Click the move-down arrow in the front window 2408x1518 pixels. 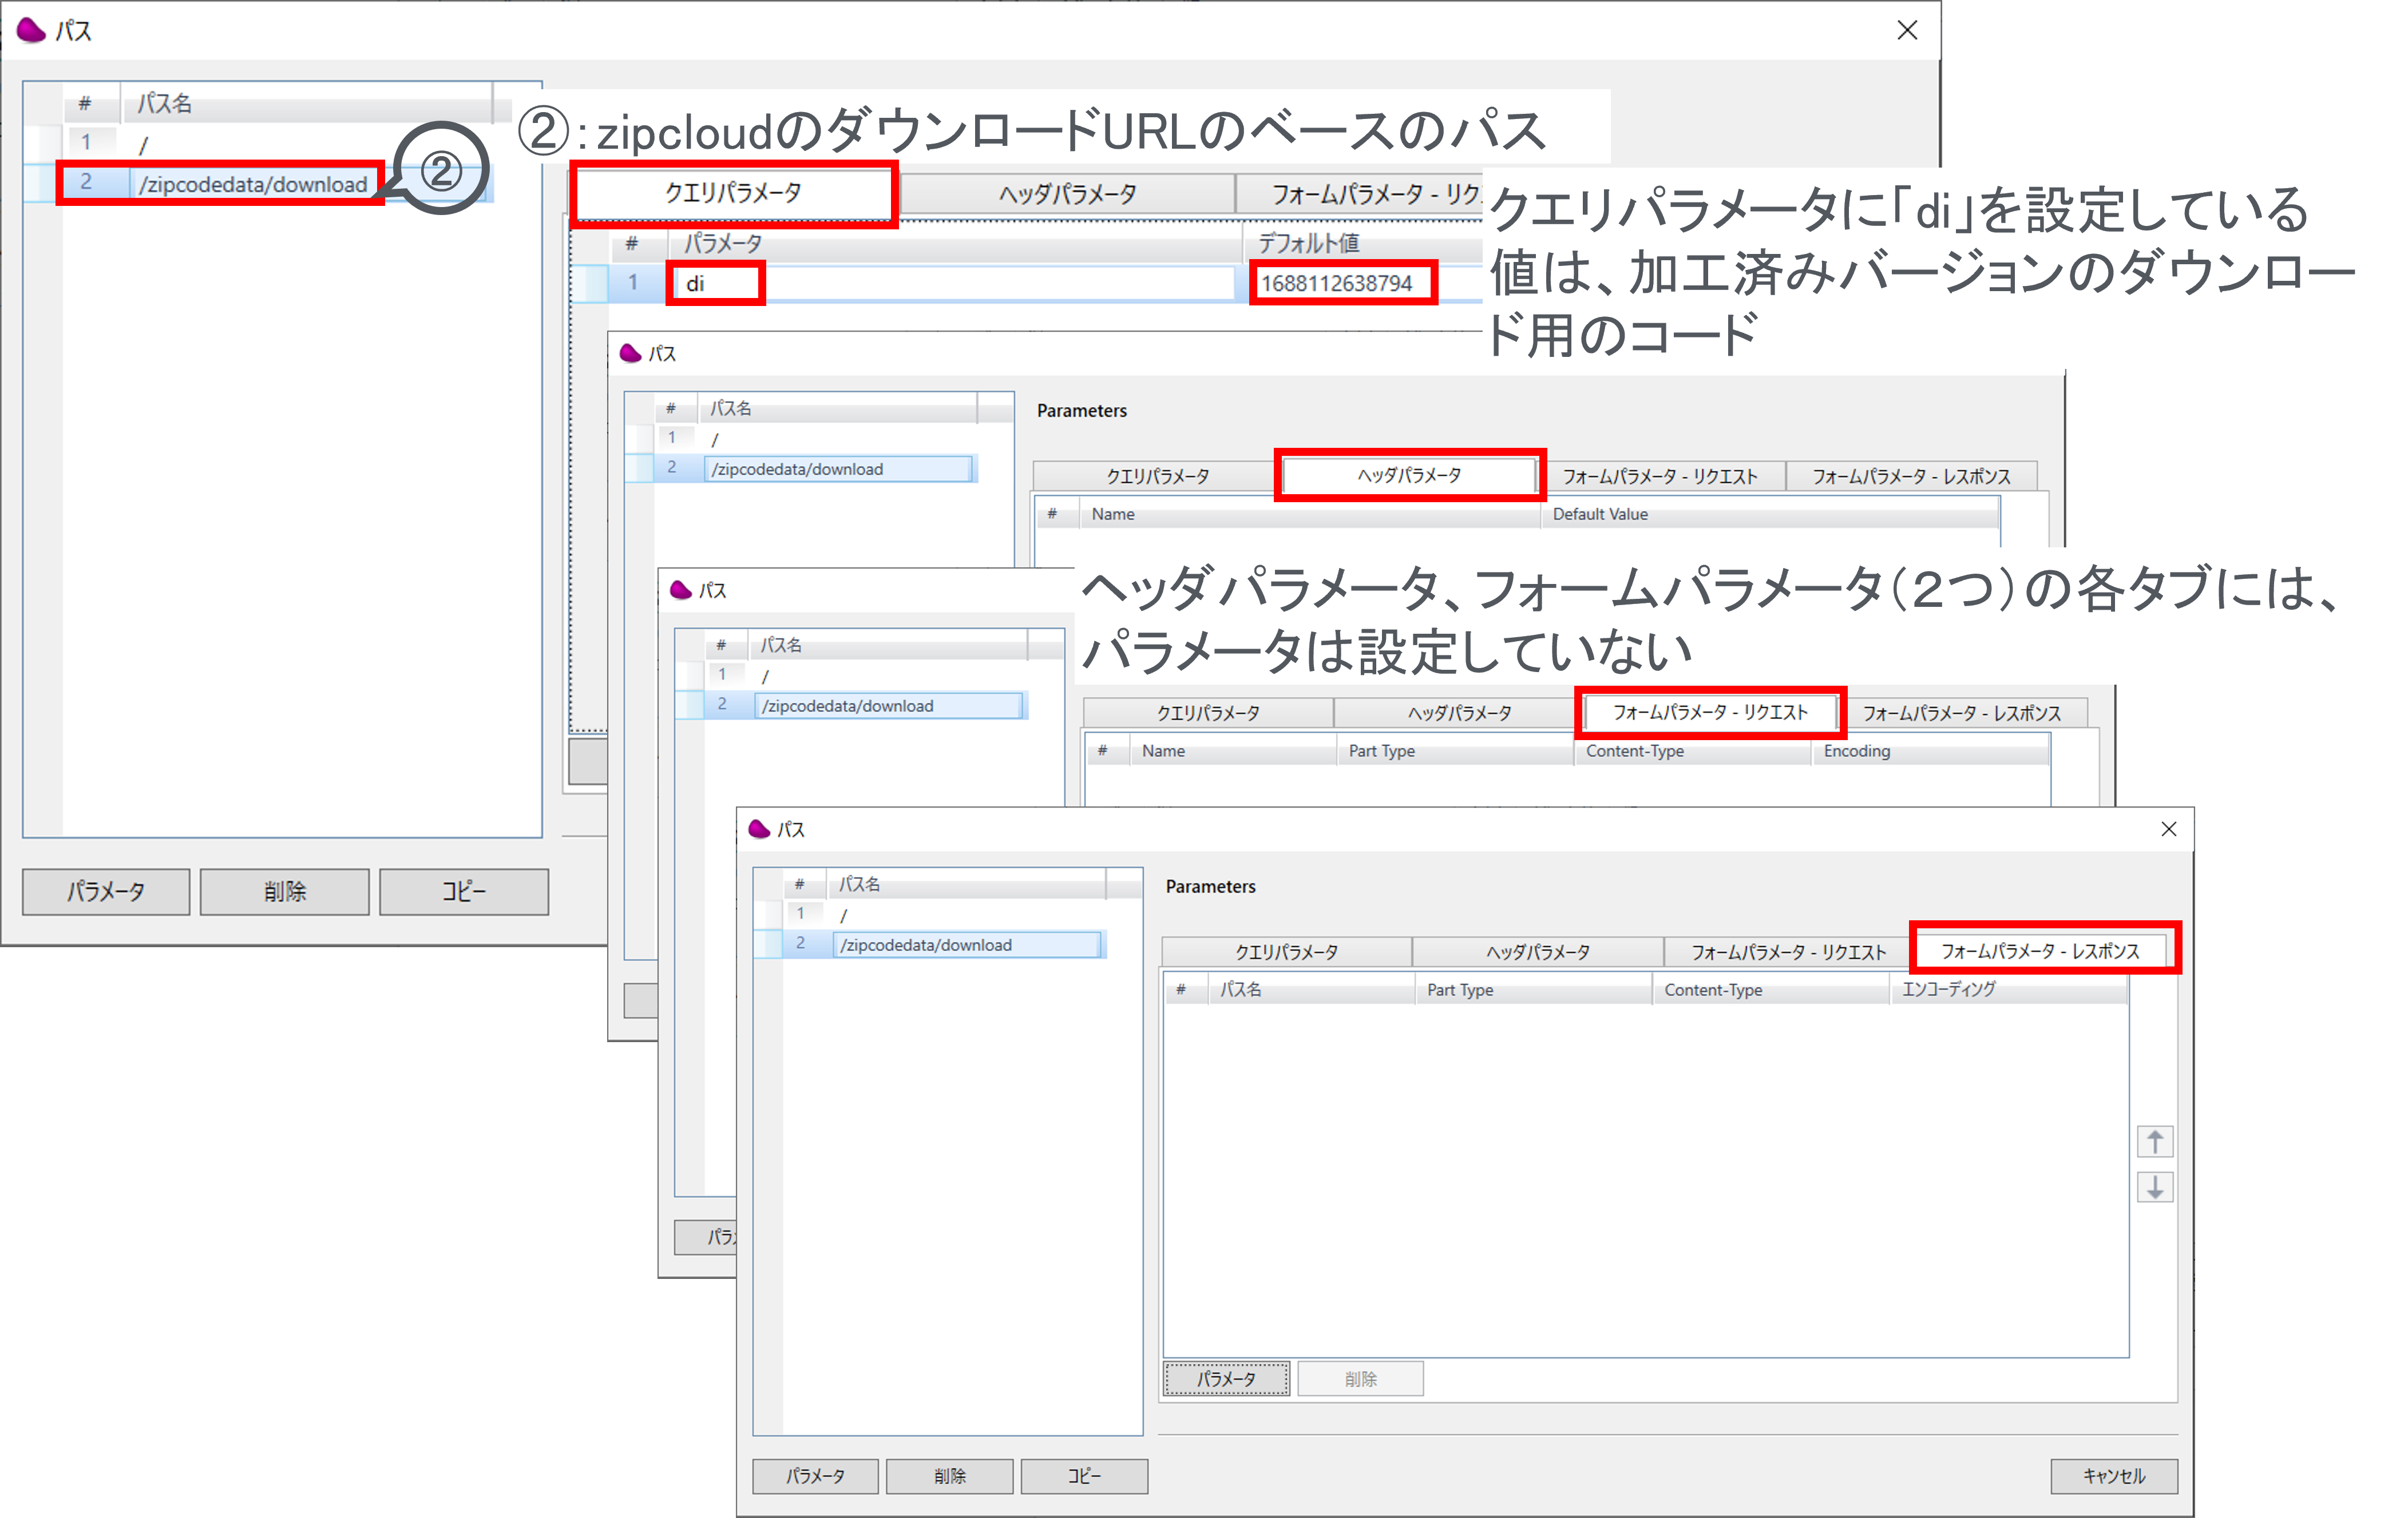(2155, 1187)
